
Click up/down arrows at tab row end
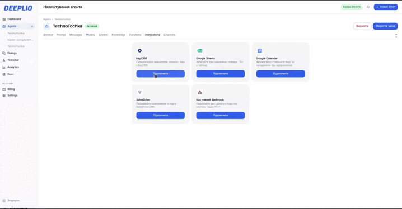pyautogui.click(x=396, y=36)
